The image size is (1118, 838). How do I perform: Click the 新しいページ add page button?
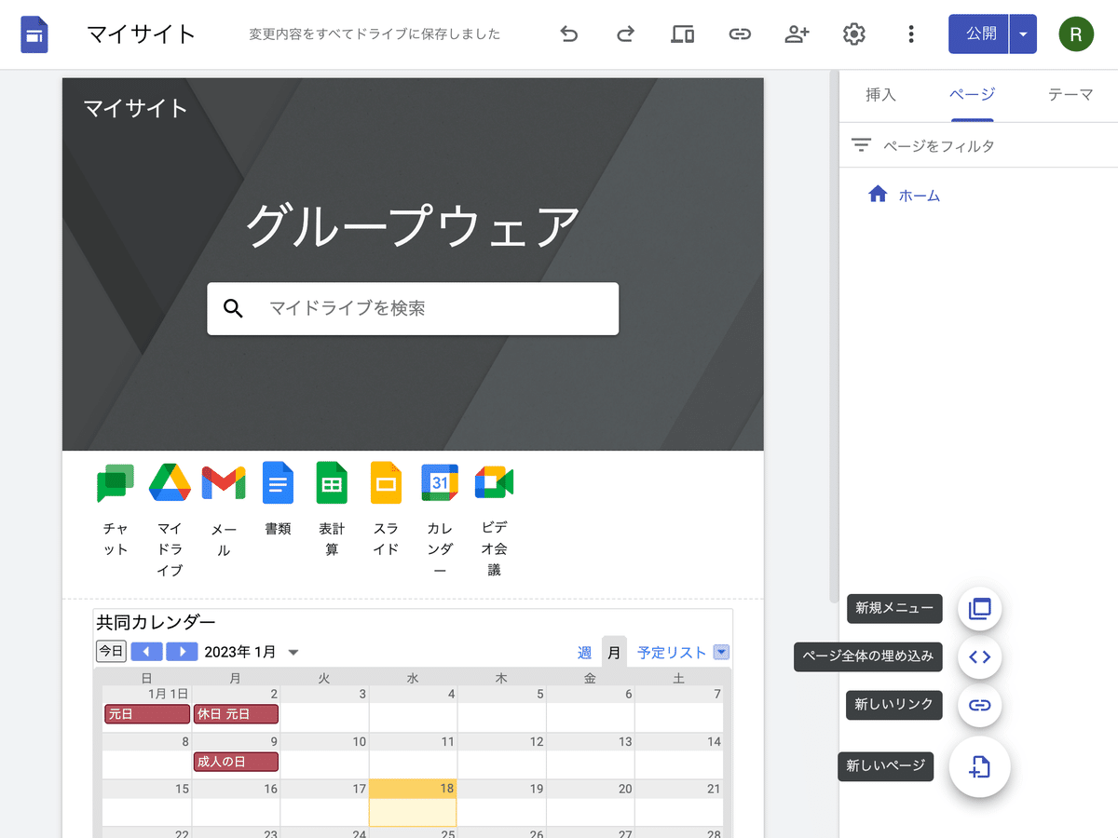tap(979, 766)
